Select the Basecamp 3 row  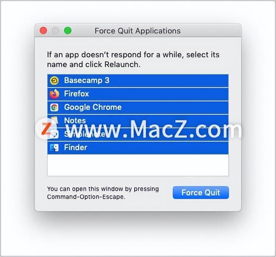[x=138, y=81]
